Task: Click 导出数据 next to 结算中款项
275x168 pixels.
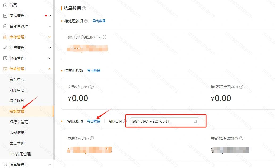Action: coord(94,70)
